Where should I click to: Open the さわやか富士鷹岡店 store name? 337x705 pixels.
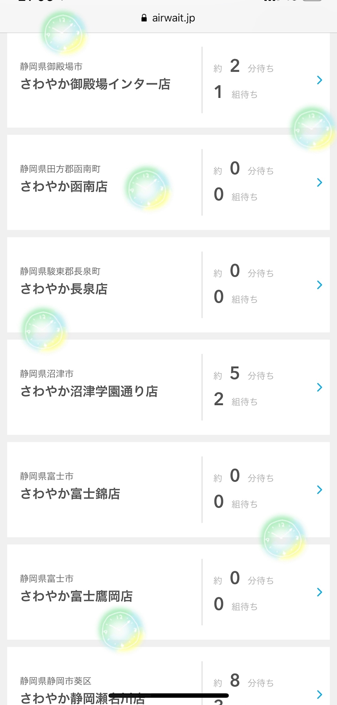pos(77,596)
